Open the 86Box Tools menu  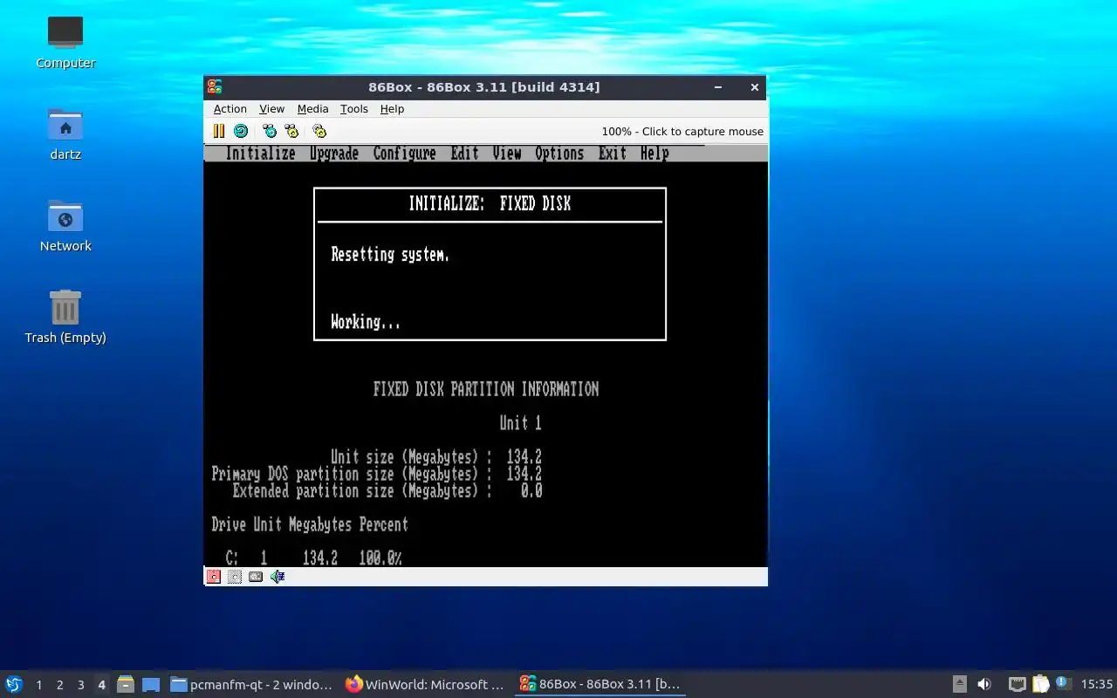[353, 109]
